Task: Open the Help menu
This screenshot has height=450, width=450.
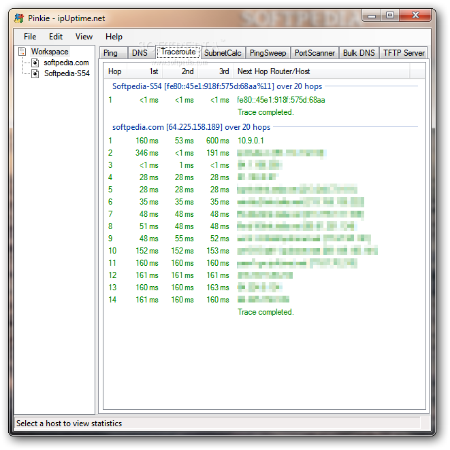Action: [x=114, y=37]
